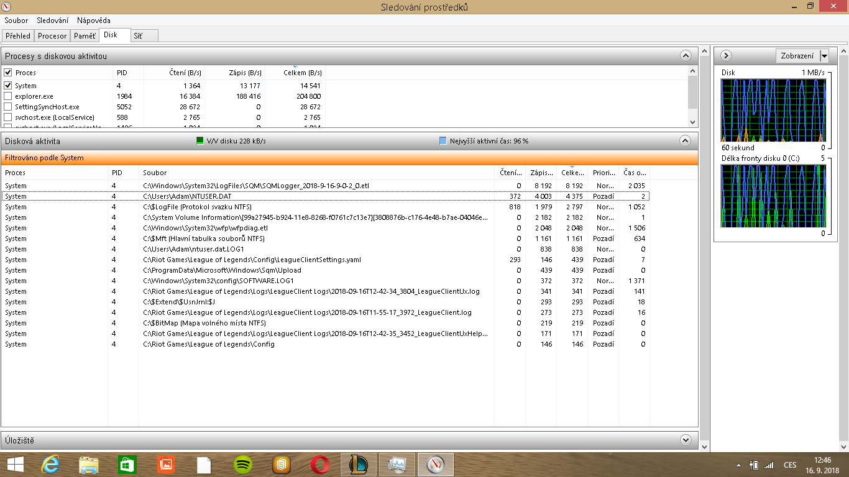Open File Explorer from the taskbar
Viewport: 849px width, 477px height.
click(x=89, y=465)
